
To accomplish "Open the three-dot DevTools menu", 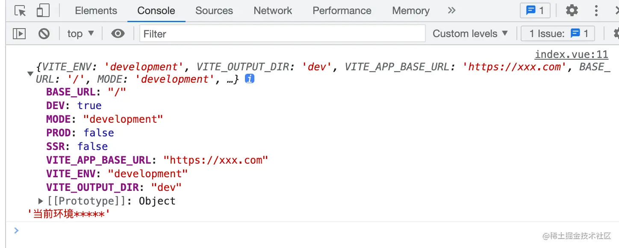I will [x=596, y=11].
